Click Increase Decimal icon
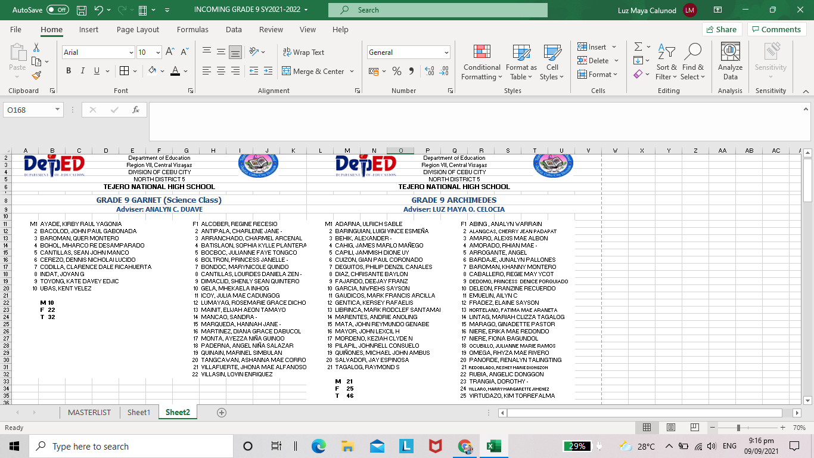This screenshot has width=814, height=458. tap(430, 71)
